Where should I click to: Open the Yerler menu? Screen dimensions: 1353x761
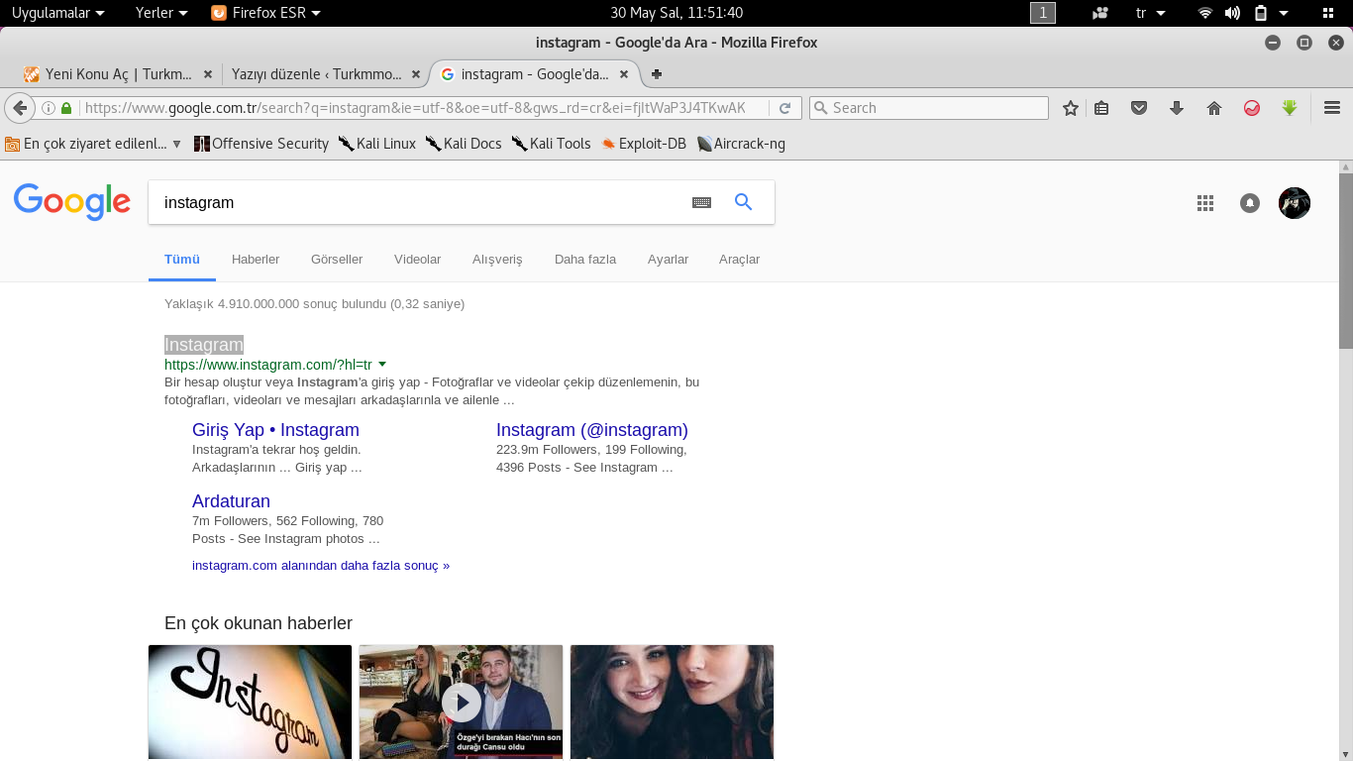tap(161, 13)
